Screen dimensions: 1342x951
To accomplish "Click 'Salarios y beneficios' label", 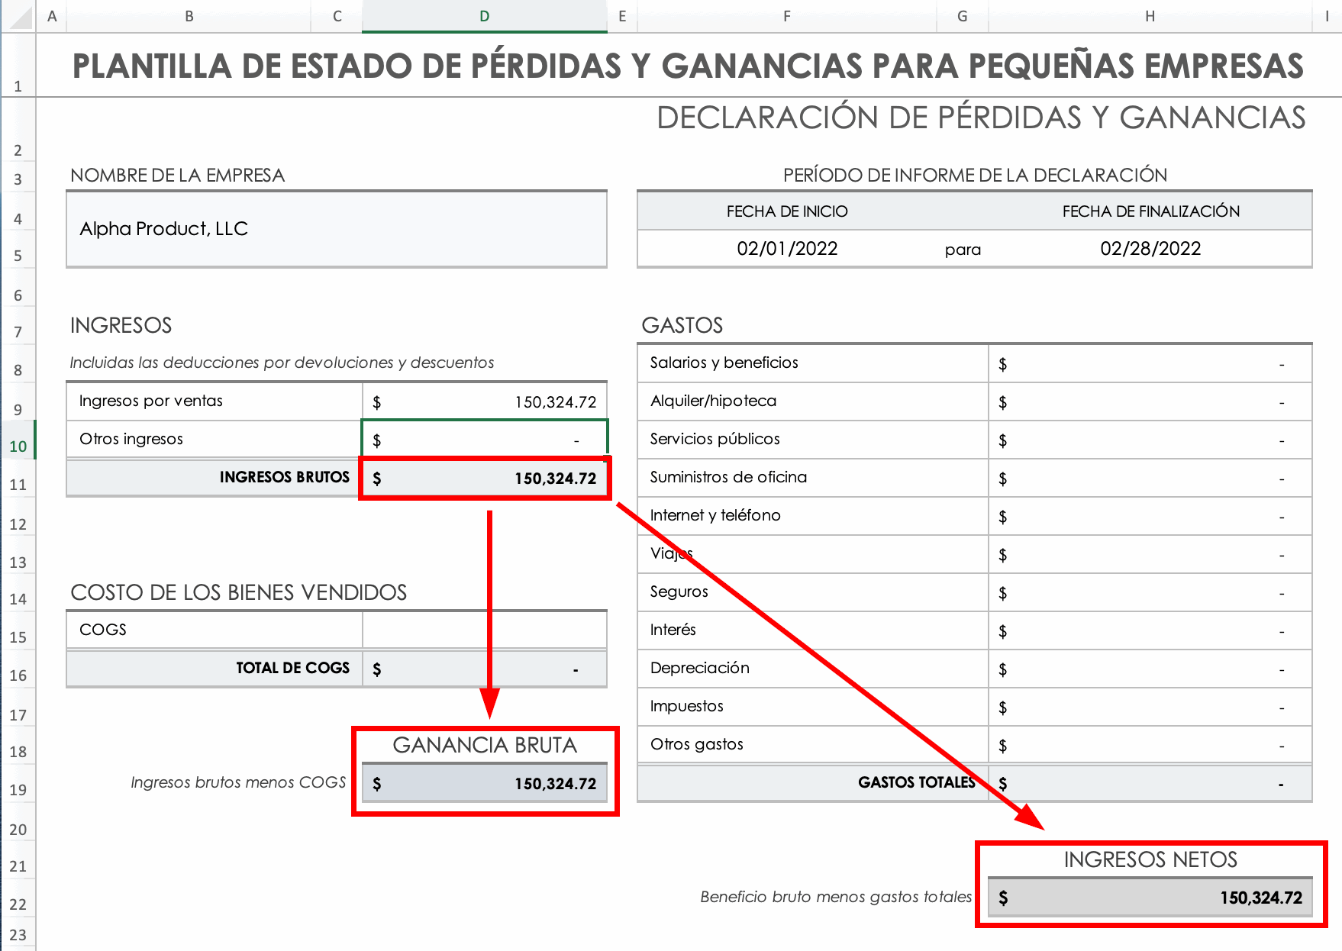I will pos(724,363).
